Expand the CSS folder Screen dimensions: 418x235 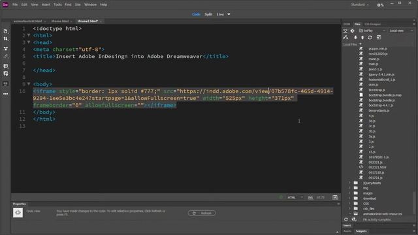click(x=350, y=204)
